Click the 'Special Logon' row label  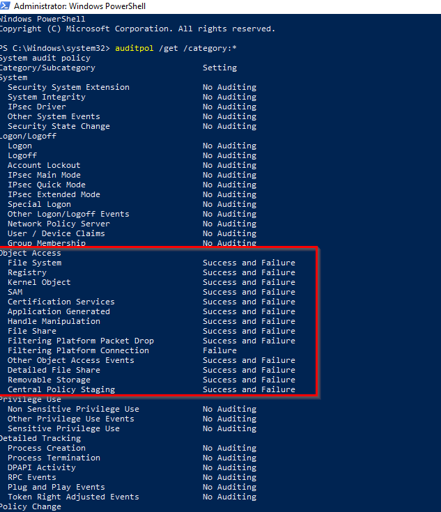click(39, 204)
